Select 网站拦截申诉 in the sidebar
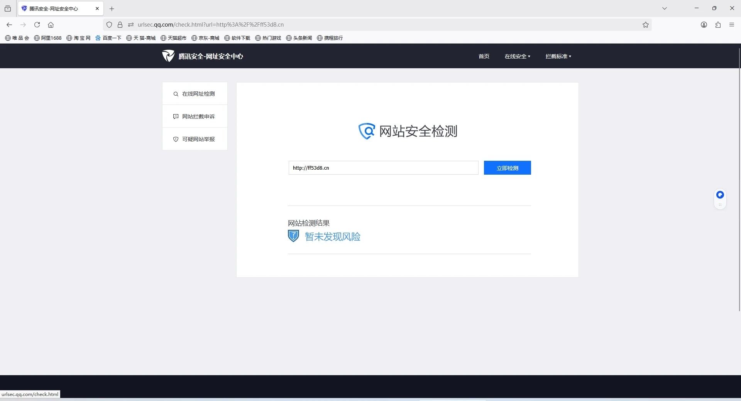 tap(195, 116)
